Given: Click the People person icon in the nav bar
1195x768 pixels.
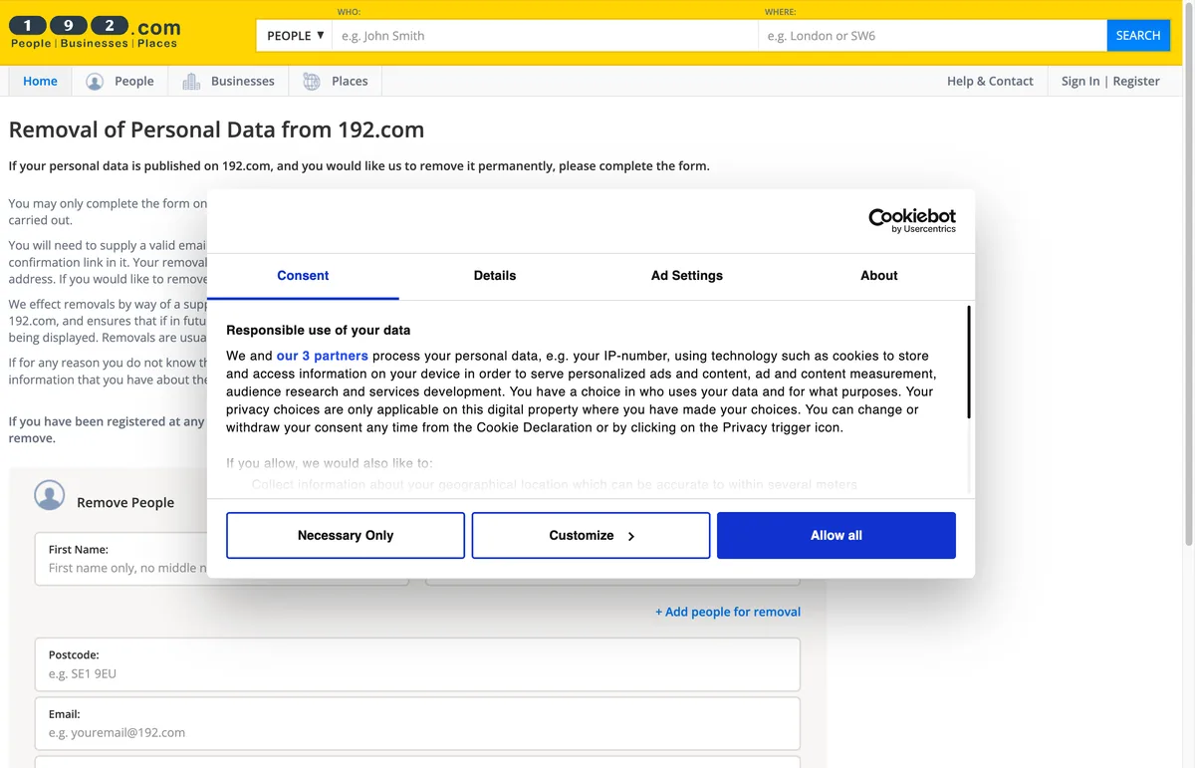Looking at the screenshot, I should coord(95,82).
